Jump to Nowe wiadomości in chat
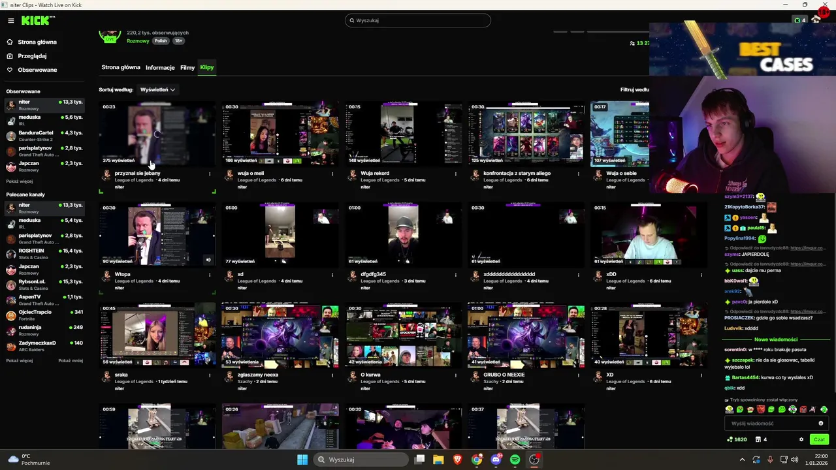 coord(776,339)
